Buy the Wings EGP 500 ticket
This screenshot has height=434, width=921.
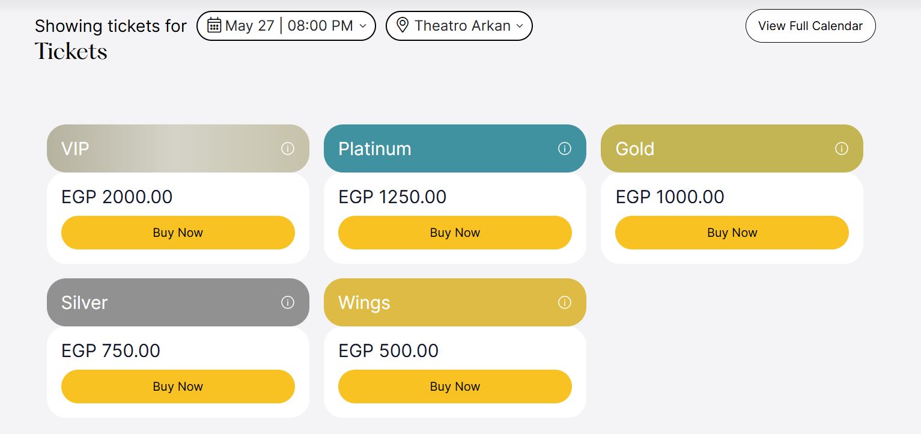[x=455, y=387]
